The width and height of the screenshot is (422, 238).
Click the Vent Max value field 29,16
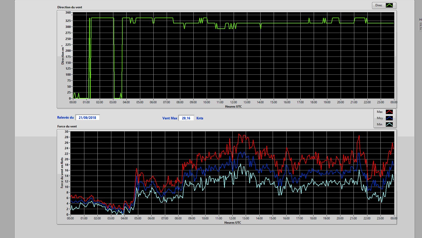tap(186, 118)
